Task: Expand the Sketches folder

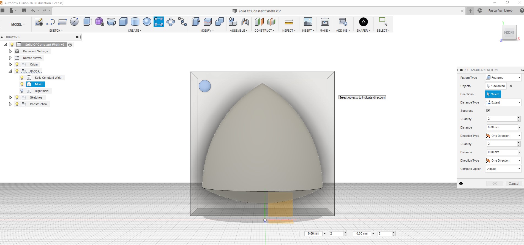Action: [10, 97]
